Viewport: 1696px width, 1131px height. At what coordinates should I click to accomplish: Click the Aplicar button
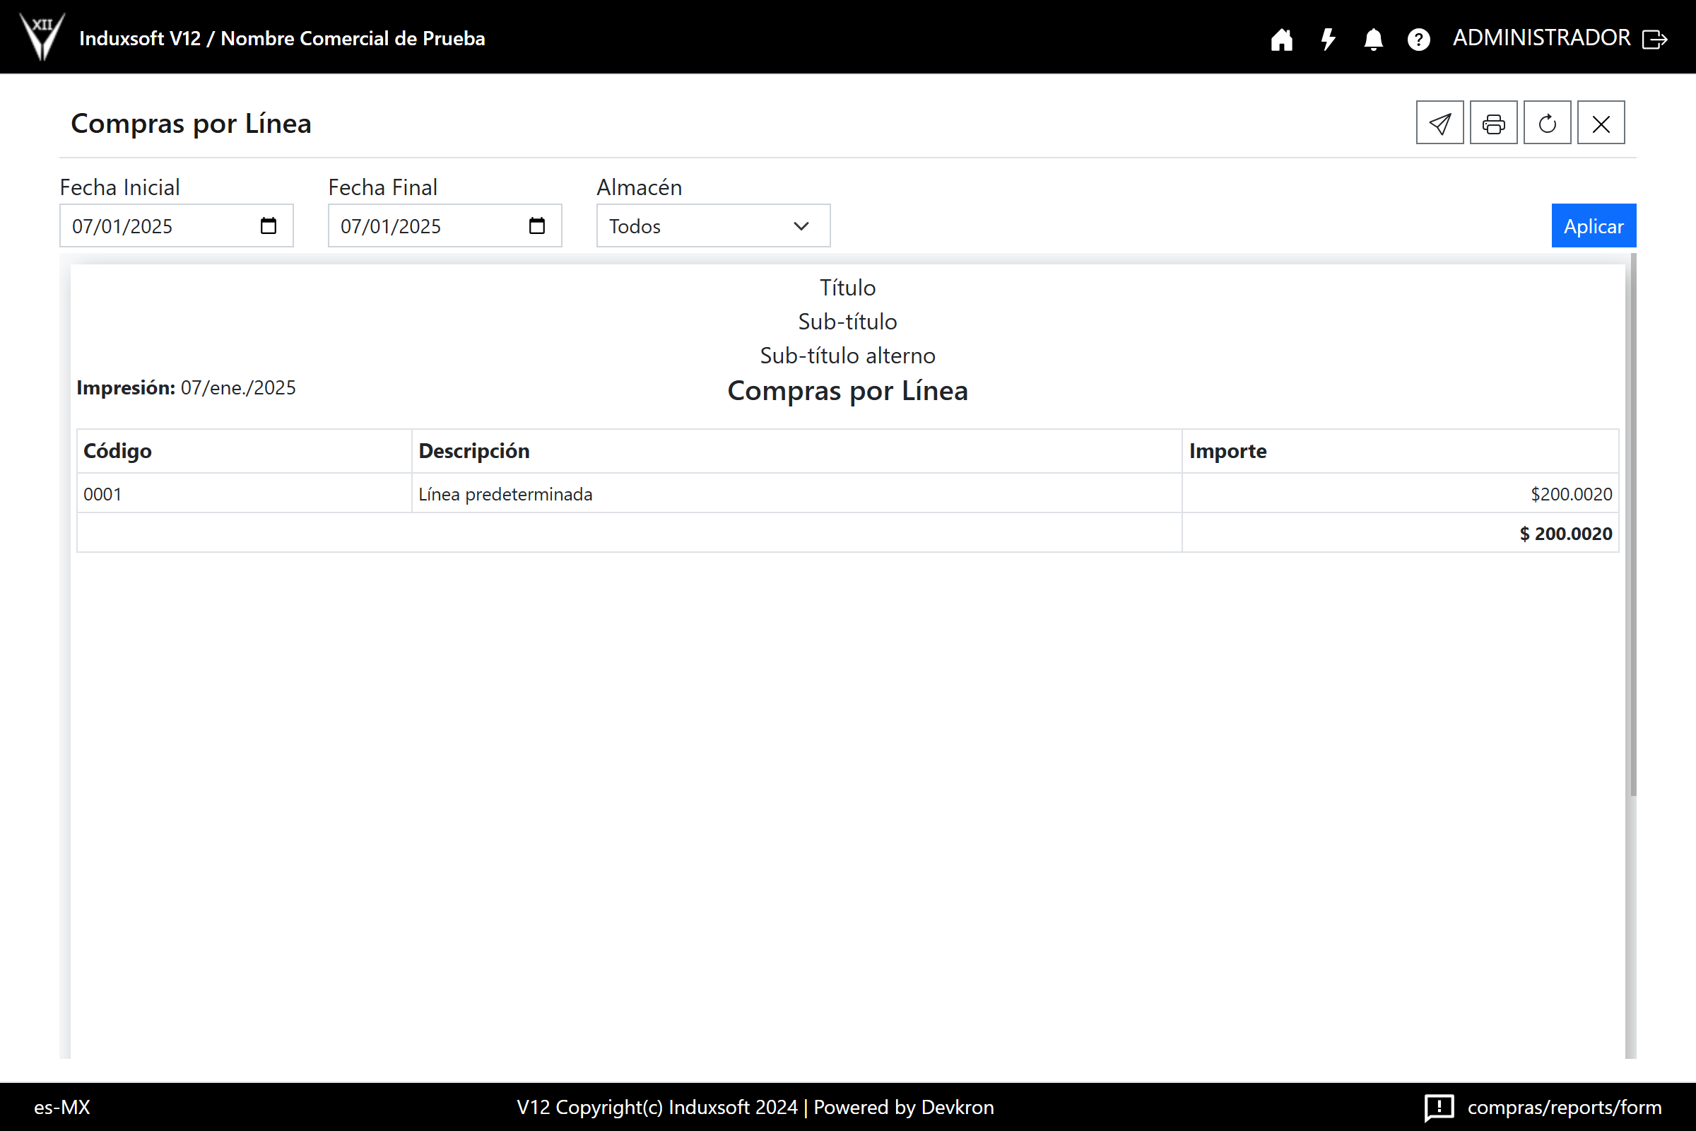click(x=1593, y=225)
